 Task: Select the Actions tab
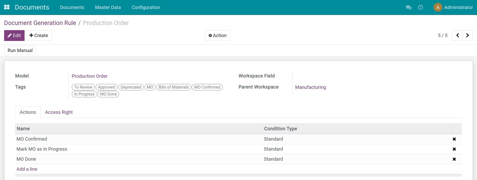pyautogui.click(x=28, y=112)
